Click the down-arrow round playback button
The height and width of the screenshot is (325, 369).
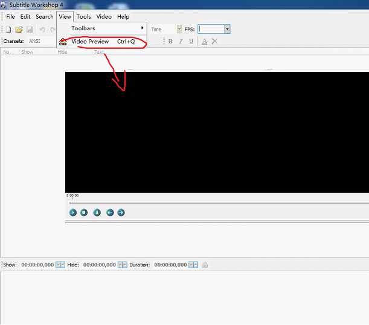(x=97, y=213)
